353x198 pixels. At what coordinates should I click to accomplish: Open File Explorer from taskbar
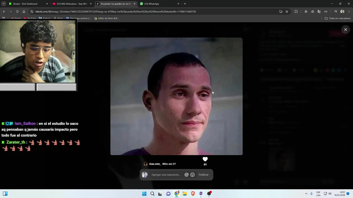point(184,194)
